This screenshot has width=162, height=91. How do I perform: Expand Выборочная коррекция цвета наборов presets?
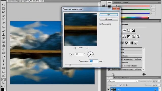pyautogui.click(x=110, y=69)
